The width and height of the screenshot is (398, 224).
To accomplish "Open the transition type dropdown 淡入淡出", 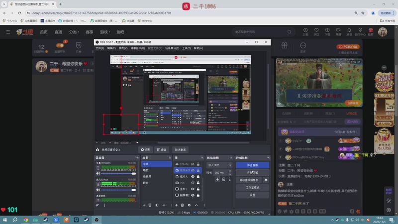I will pyautogui.click(x=219, y=165).
